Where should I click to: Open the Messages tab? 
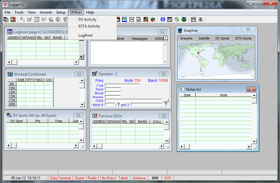pos(140,39)
